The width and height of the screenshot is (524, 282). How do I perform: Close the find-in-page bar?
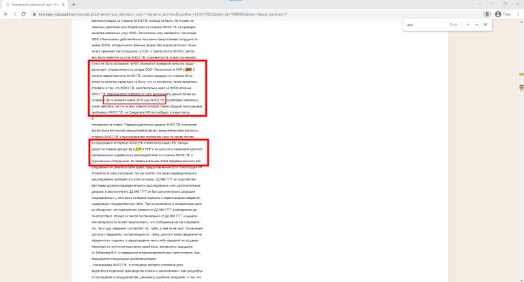coord(485,25)
